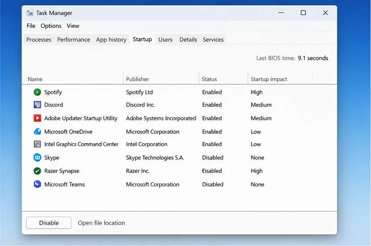Switch to the App history tab
This screenshot has width=371, height=246.
pyautogui.click(x=111, y=39)
